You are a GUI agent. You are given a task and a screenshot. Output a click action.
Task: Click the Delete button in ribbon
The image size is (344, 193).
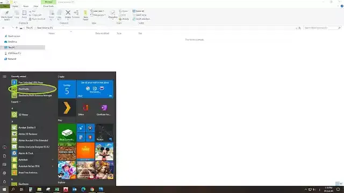pyautogui.click(x=68, y=15)
